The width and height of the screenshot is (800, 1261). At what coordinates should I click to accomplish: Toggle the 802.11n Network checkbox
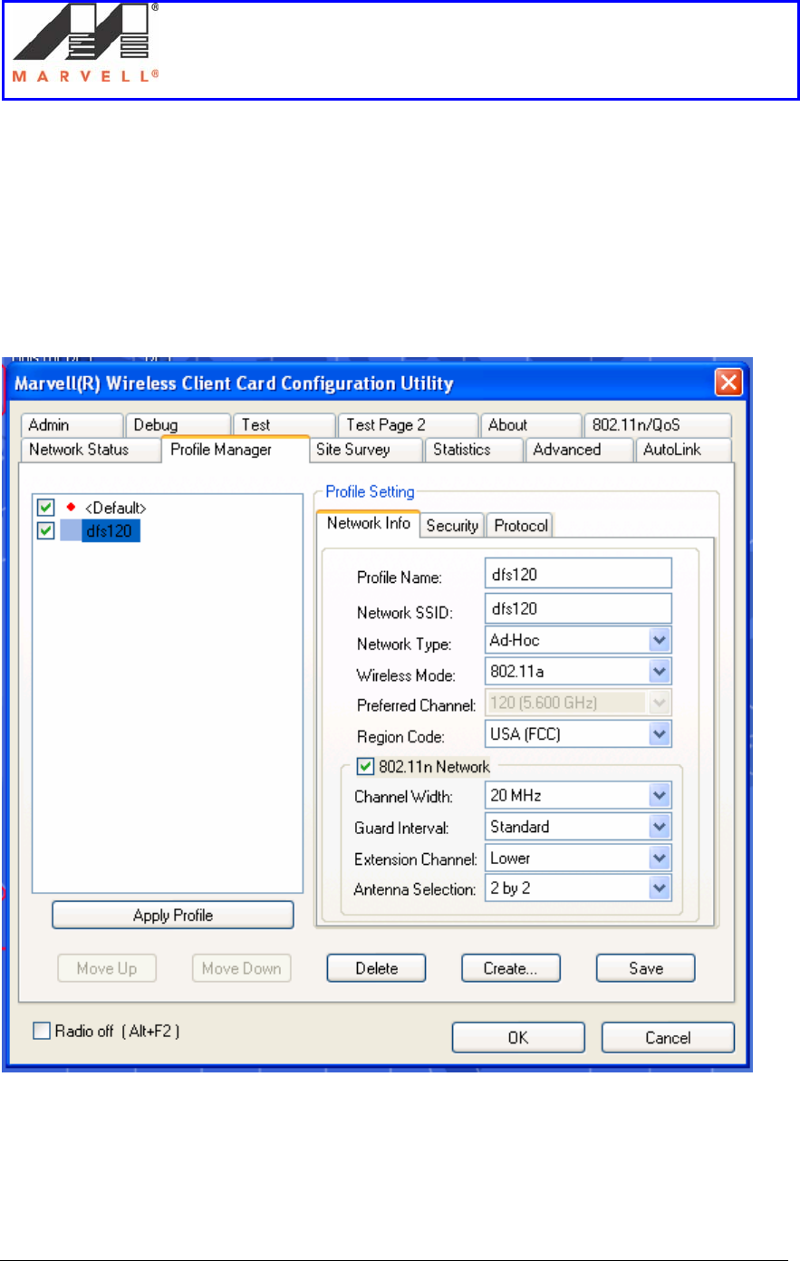365,767
